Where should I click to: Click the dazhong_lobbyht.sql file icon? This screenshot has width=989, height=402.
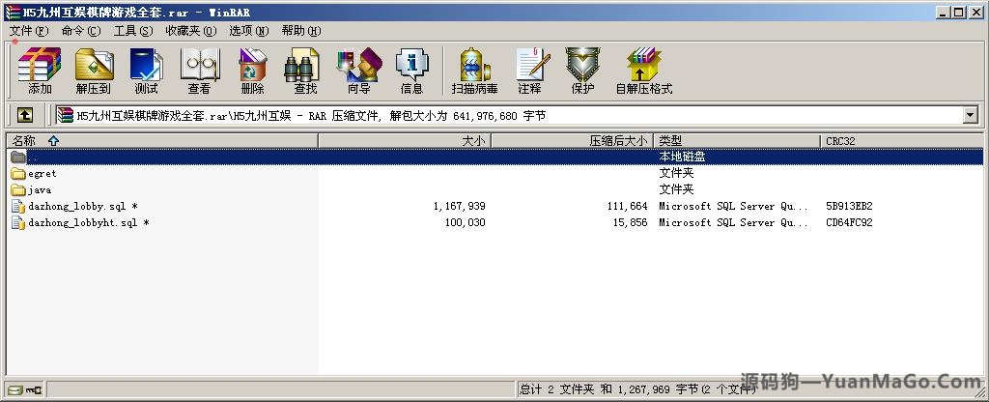[x=18, y=223]
